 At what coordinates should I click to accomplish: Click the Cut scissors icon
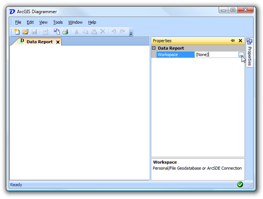click(76, 31)
